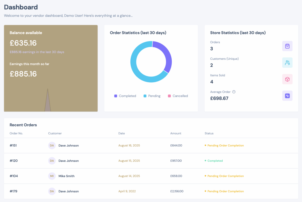Toggle the Pending legend item

coord(152,96)
